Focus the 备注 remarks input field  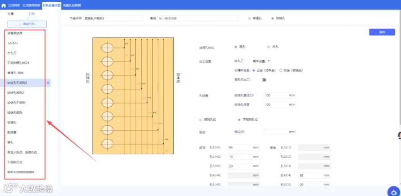click(198, 18)
